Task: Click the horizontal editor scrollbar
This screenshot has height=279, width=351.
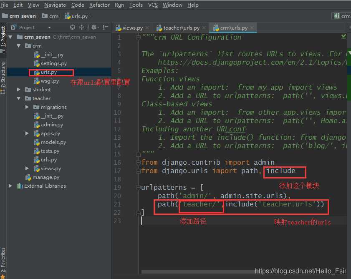Action: 199,272
